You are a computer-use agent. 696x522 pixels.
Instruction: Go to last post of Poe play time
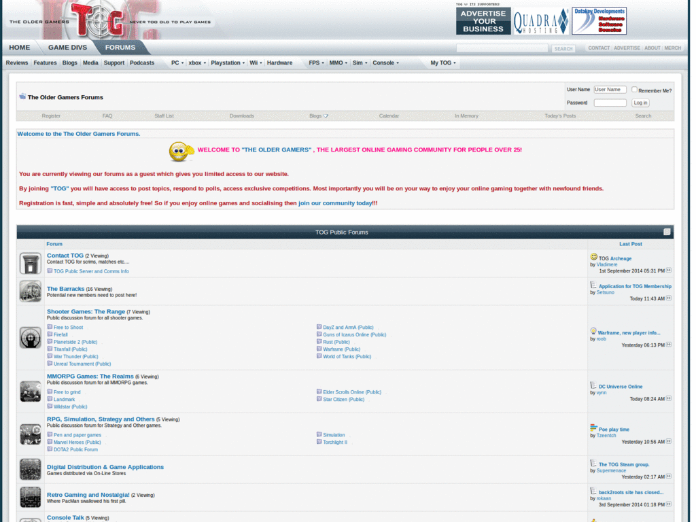coord(669,441)
